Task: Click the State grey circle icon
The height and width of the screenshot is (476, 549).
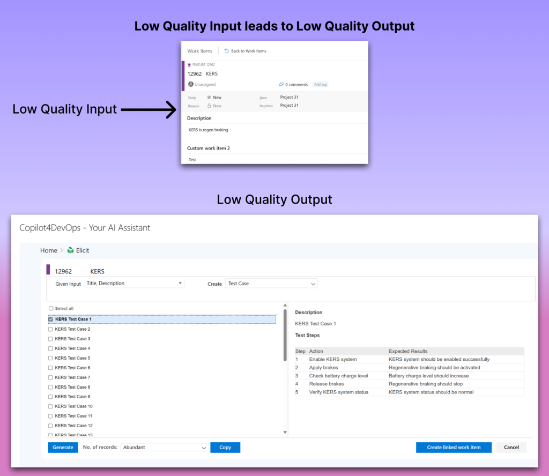Action: click(209, 98)
